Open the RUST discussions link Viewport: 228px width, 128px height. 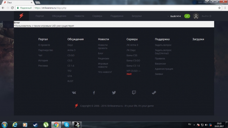tap(70, 81)
